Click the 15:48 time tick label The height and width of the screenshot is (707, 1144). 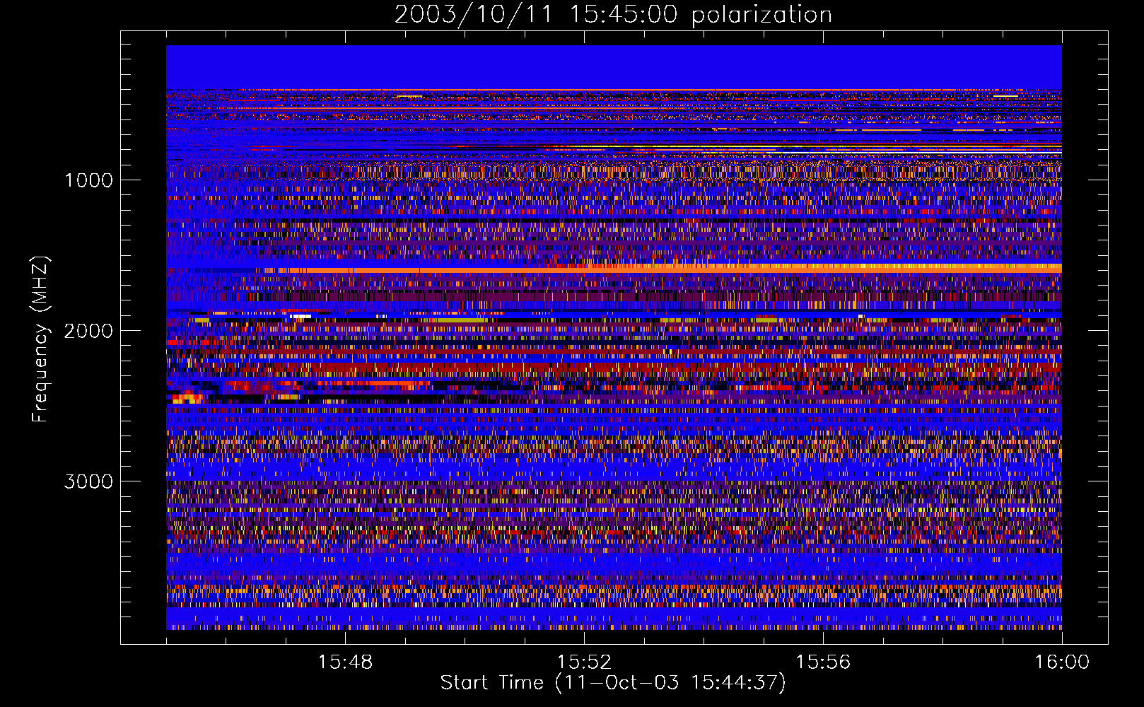point(345,662)
